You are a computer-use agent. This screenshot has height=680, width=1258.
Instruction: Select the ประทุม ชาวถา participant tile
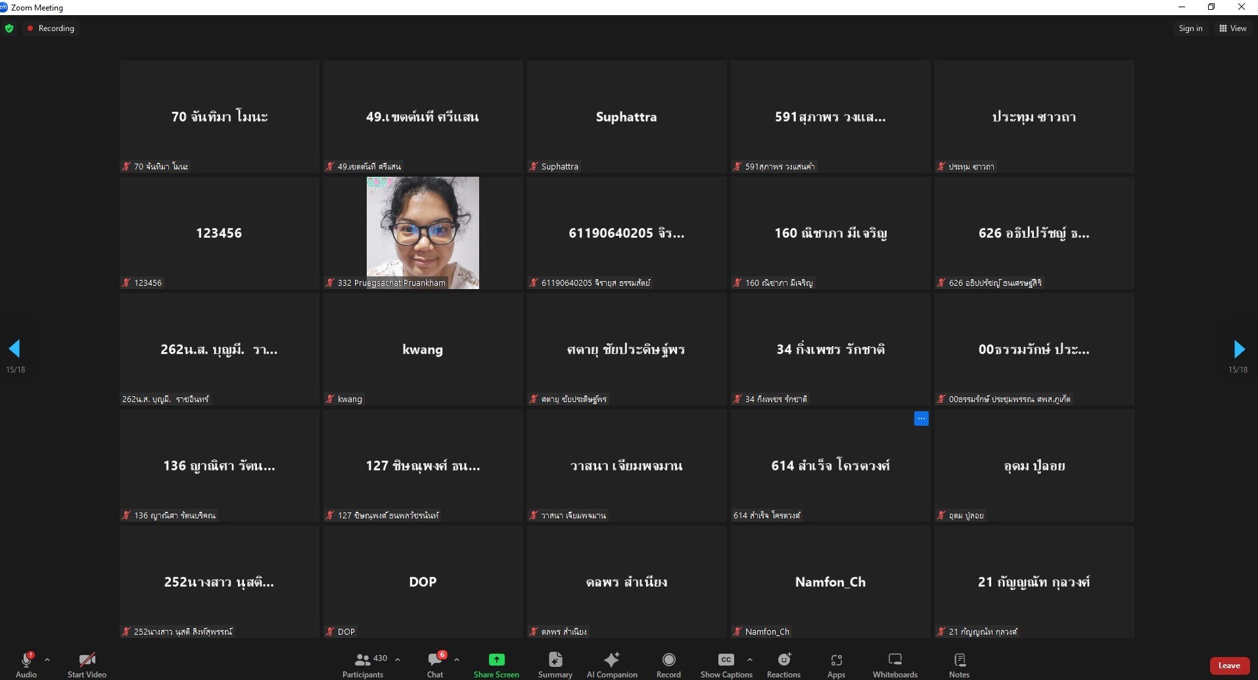1034,116
